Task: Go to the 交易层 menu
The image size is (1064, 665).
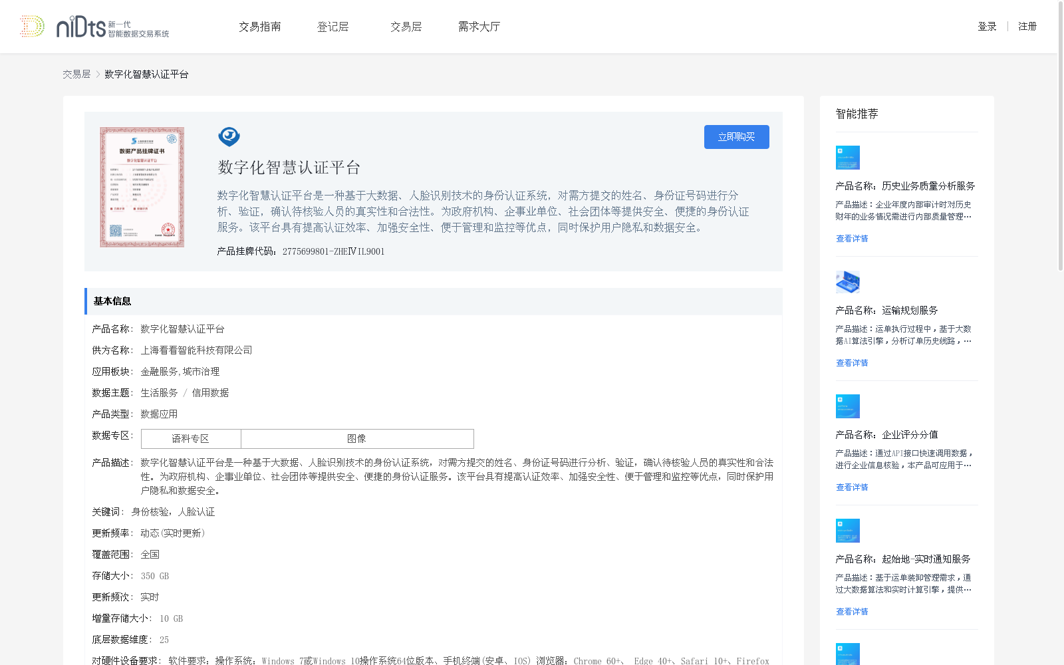Action: point(406,27)
